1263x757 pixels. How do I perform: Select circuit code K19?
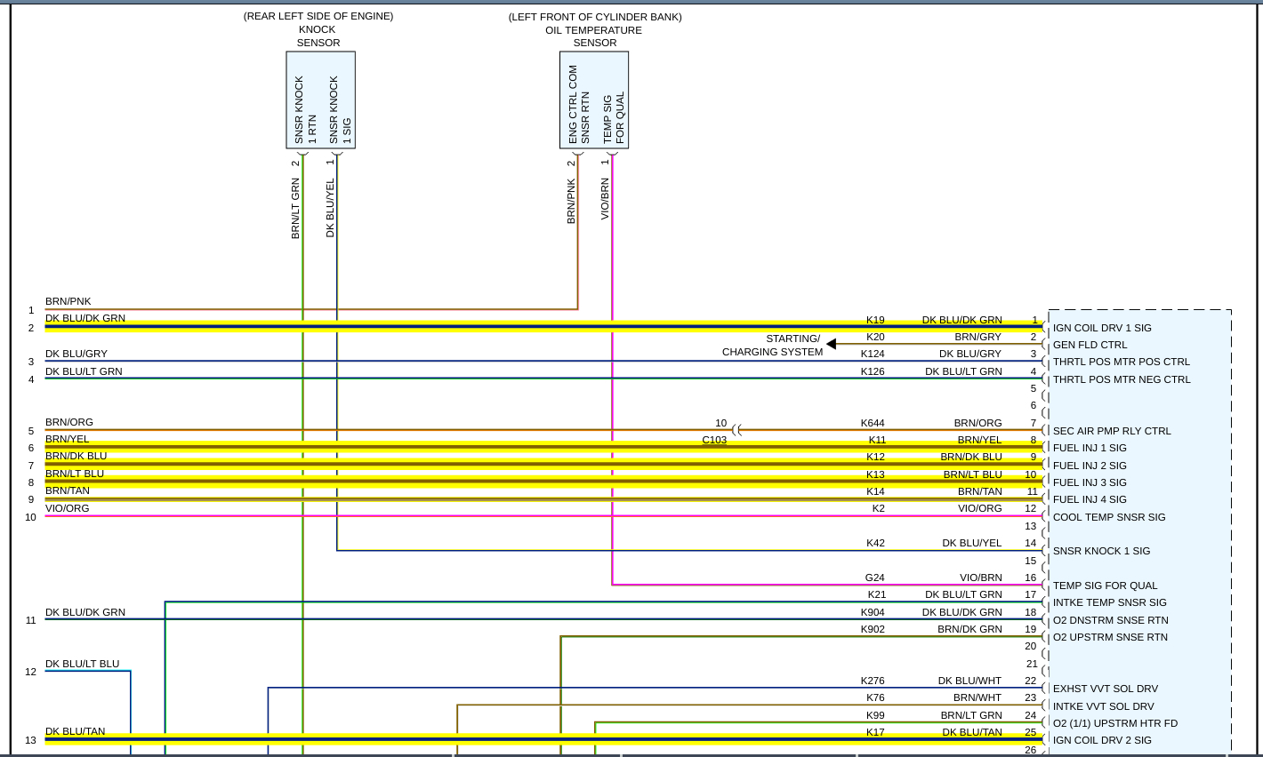[875, 320]
